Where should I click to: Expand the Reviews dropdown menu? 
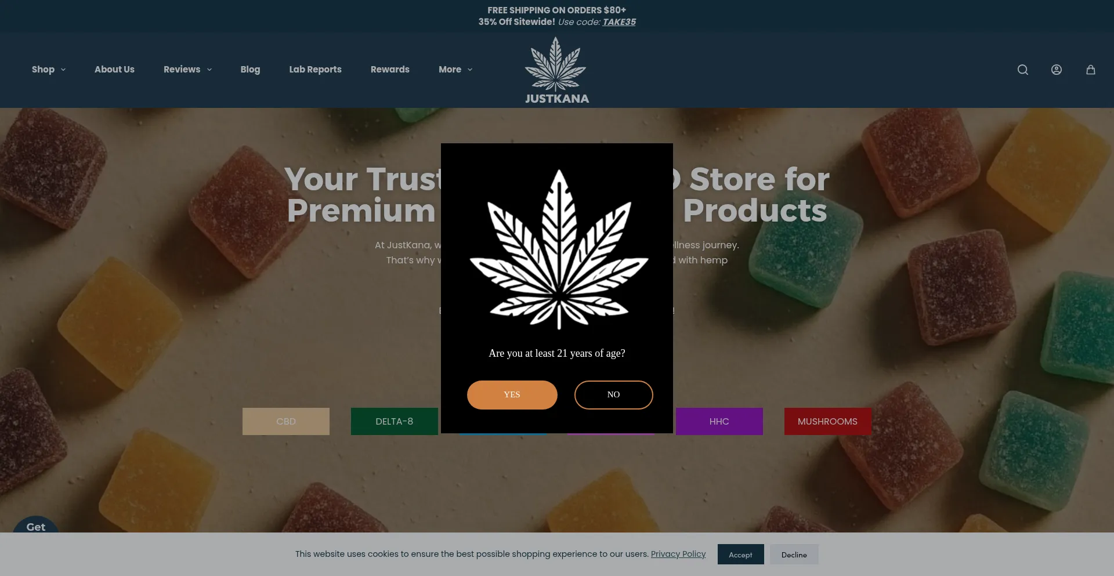tap(187, 70)
